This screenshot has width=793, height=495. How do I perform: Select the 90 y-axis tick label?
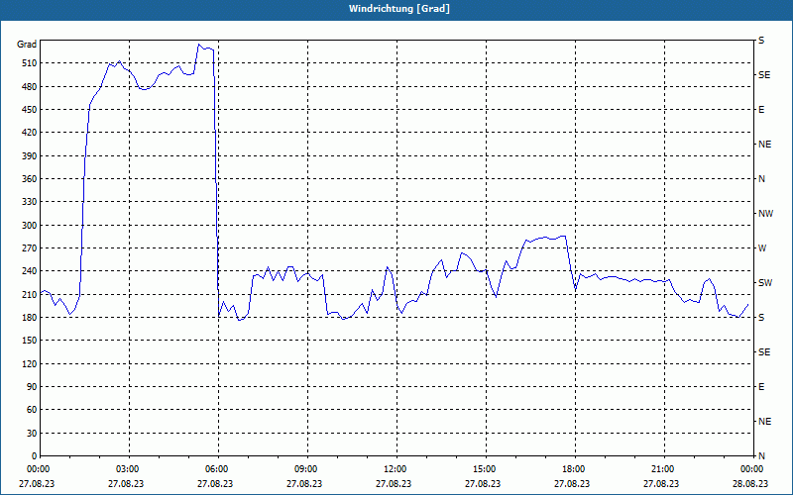click(32, 387)
